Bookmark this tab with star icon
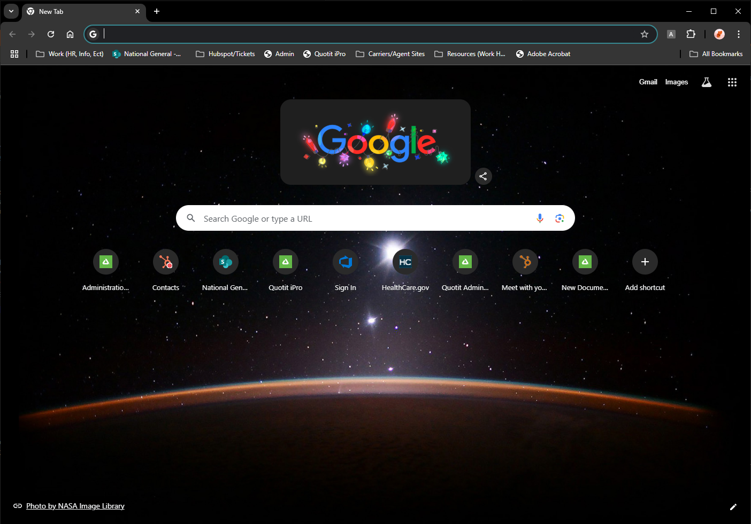 pos(645,34)
